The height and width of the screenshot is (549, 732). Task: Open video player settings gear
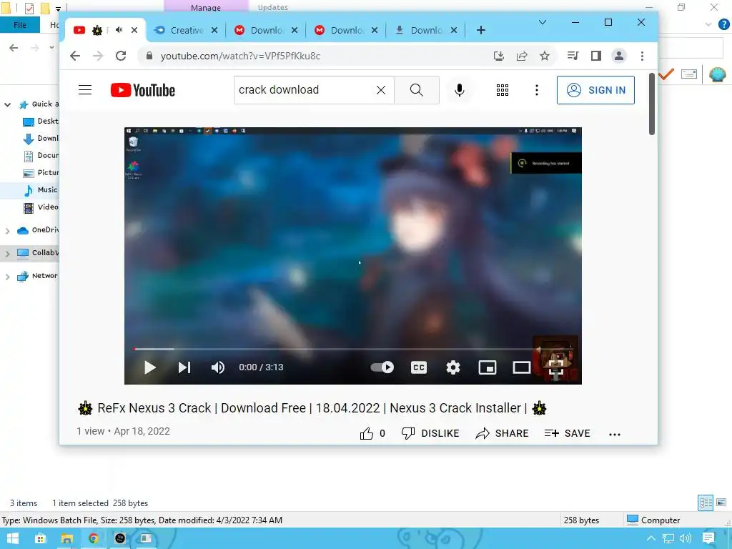click(452, 367)
